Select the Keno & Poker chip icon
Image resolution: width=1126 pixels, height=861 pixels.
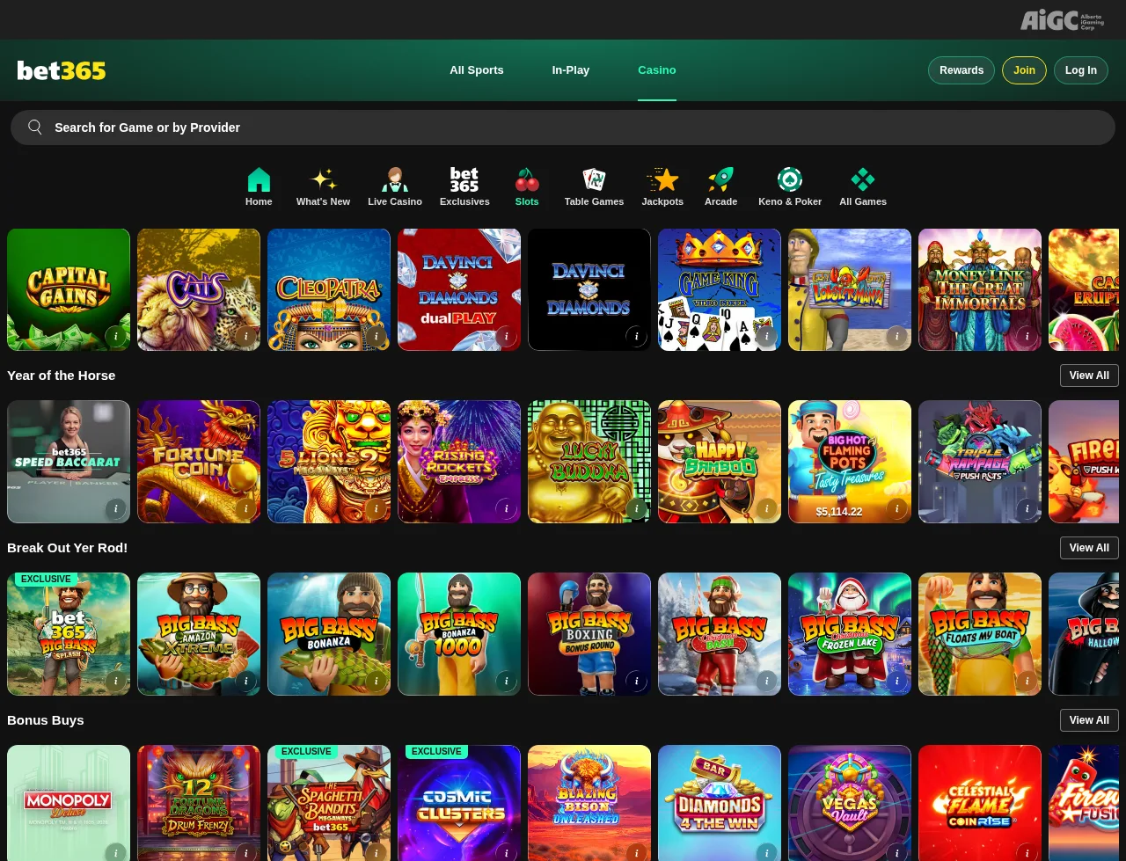click(790, 179)
